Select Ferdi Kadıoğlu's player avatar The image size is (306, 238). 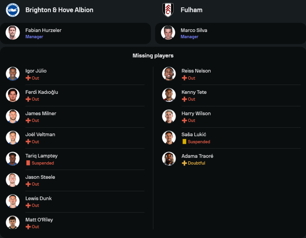13,95
